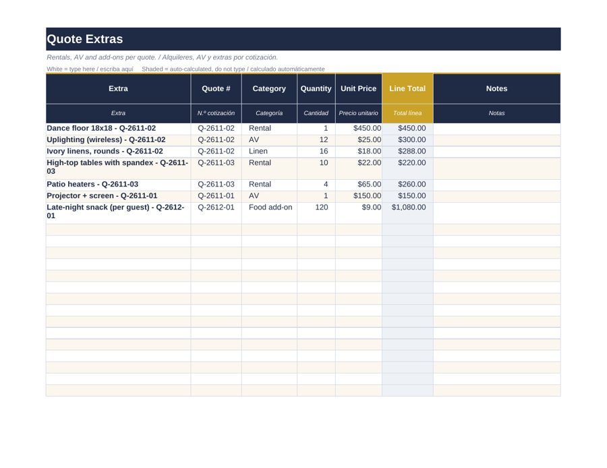The height and width of the screenshot is (468, 607).
Task: Click 'High-top tables with spandex' cell
Action: click(x=119, y=168)
